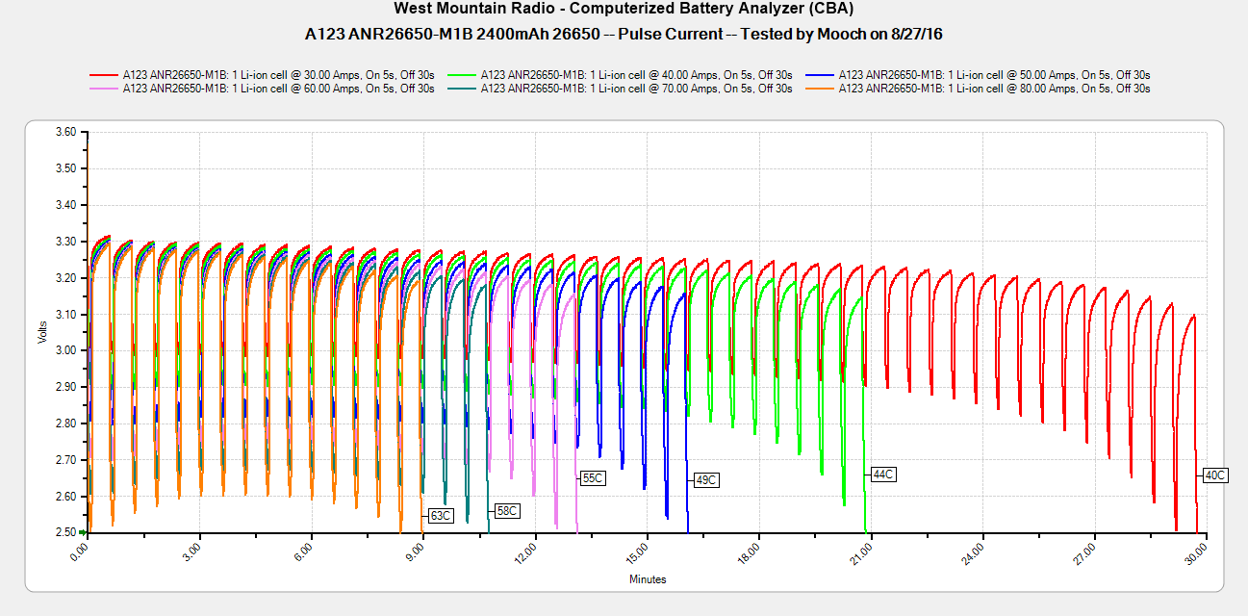Select the 40C temperature label
Screen dimensions: 1248x616
[1214, 475]
